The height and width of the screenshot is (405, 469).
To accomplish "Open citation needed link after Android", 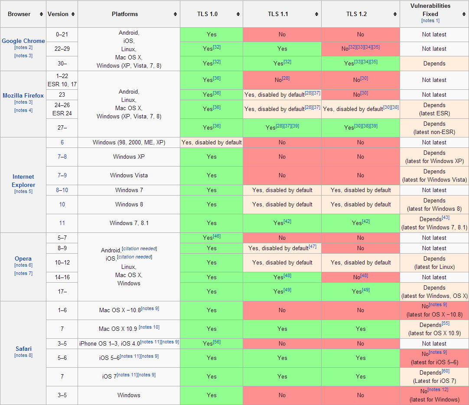I will (x=140, y=248).
